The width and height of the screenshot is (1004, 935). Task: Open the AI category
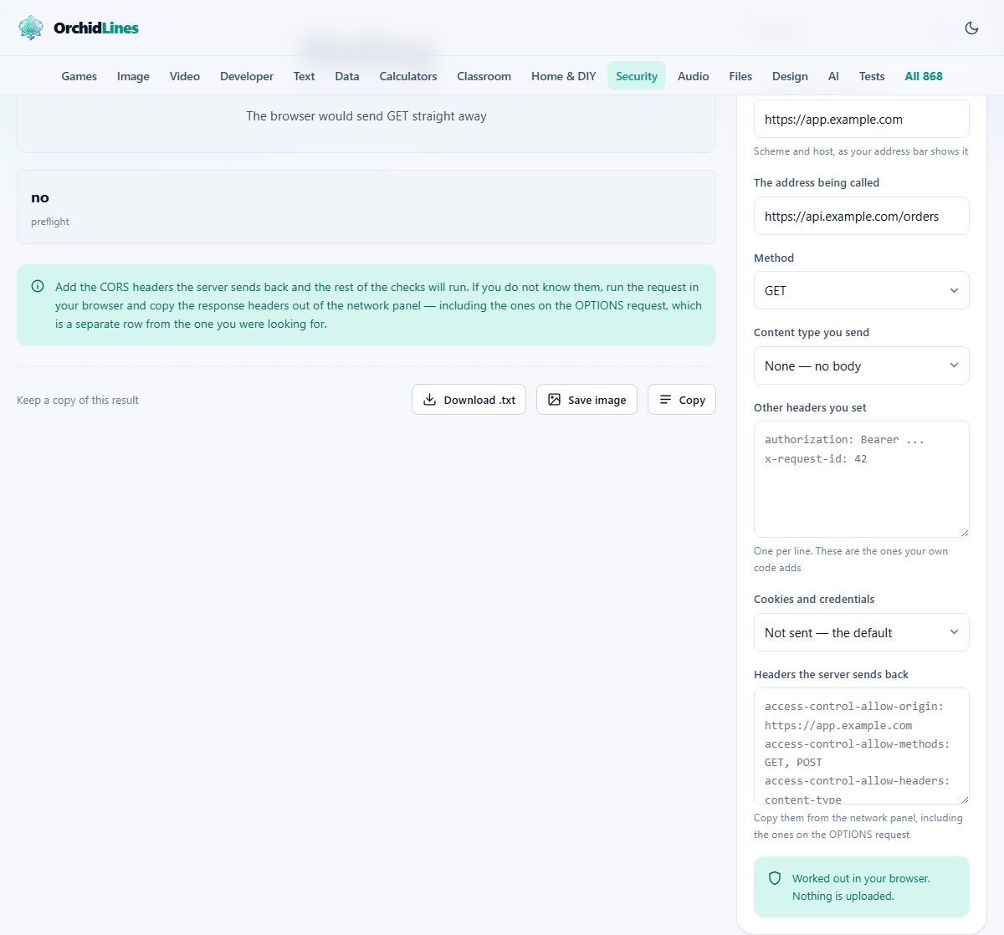click(x=833, y=76)
